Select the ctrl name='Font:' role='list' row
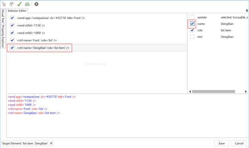This screenshot has width=249, height=148. pos(37,40)
